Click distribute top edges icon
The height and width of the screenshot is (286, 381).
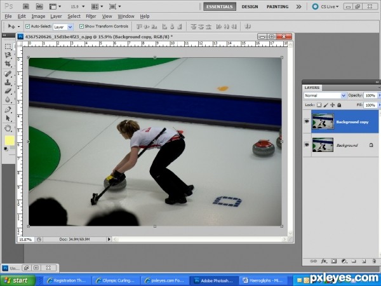[194, 26]
